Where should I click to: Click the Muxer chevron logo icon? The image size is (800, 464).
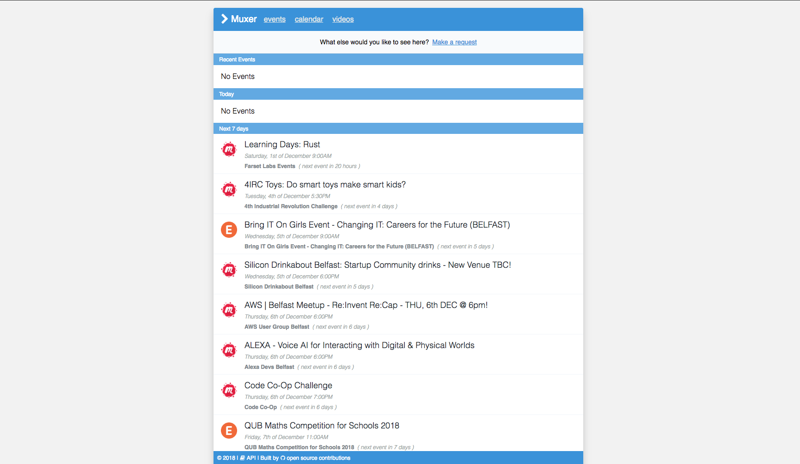tap(225, 19)
